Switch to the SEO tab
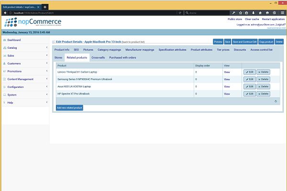The image size is (287, 191). [77, 50]
